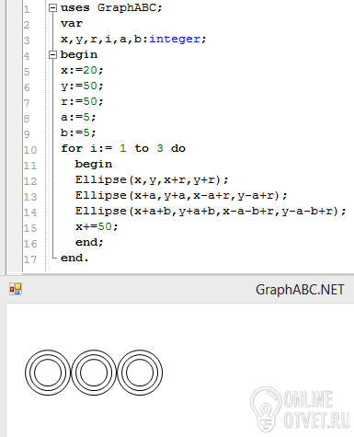This screenshot has width=354, height=437.
Task: Click the 'for' loop keyword
Action: (72, 148)
